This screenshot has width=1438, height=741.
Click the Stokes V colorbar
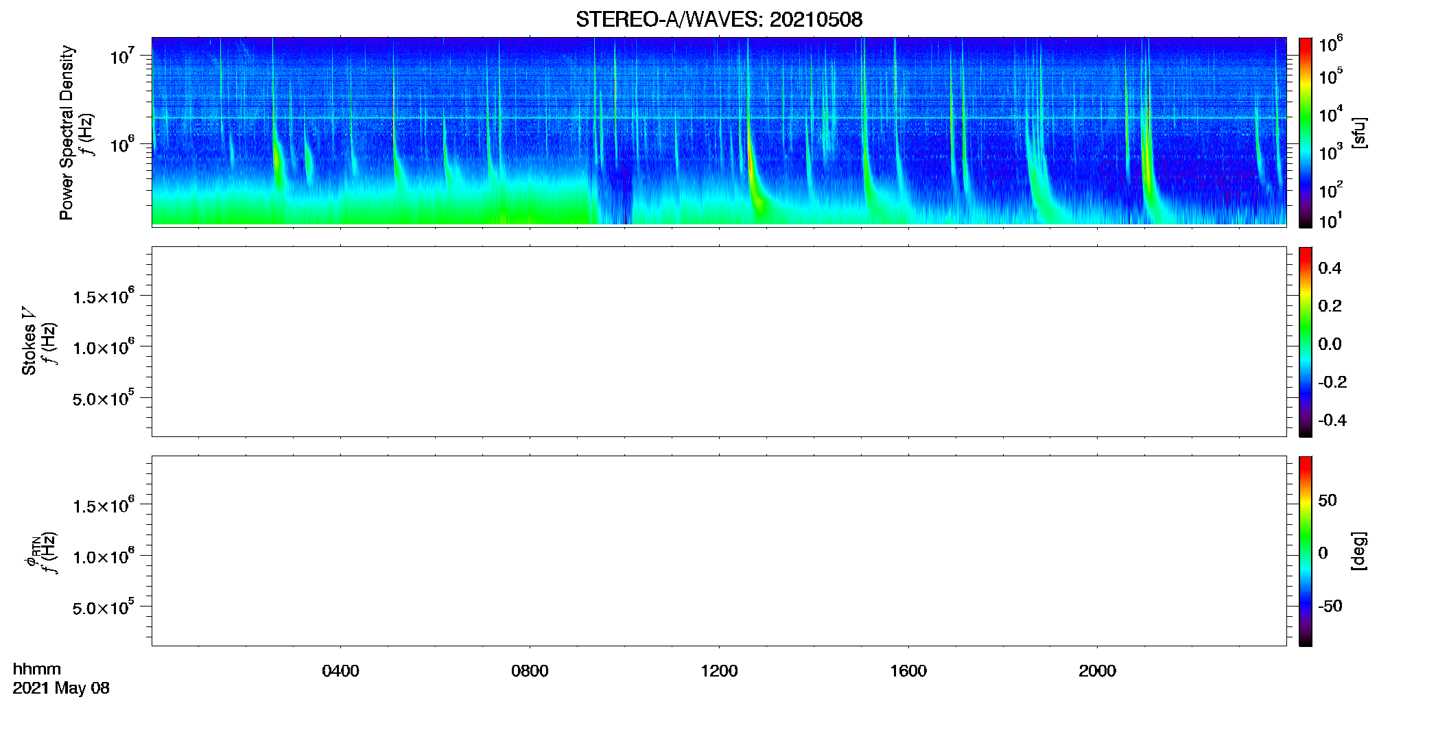point(1305,342)
